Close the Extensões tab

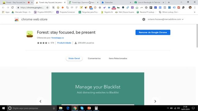(131, 2)
